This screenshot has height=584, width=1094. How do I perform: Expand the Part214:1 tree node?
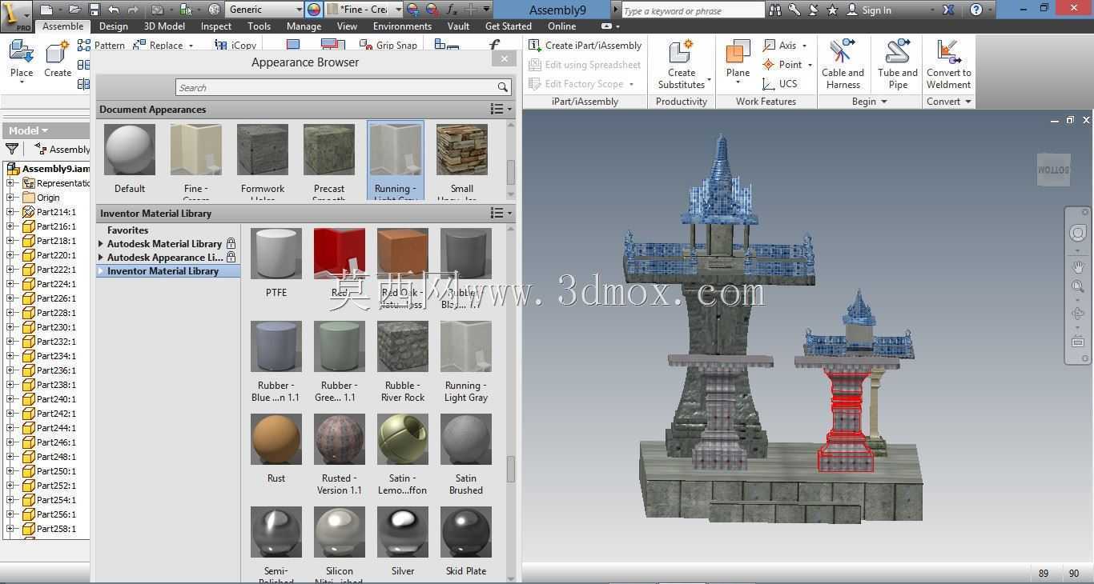pos(10,212)
